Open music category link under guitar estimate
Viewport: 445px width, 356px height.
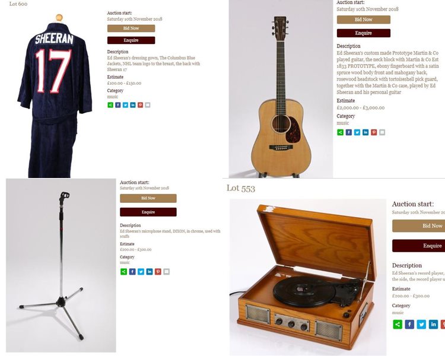(x=343, y=123)
